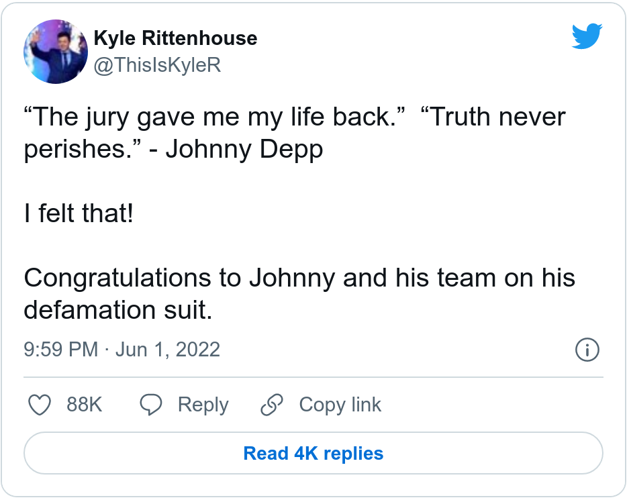The width and height of the screenshot is (629, 500).
Task: Select the Copy link text
Action: (340, 405)
